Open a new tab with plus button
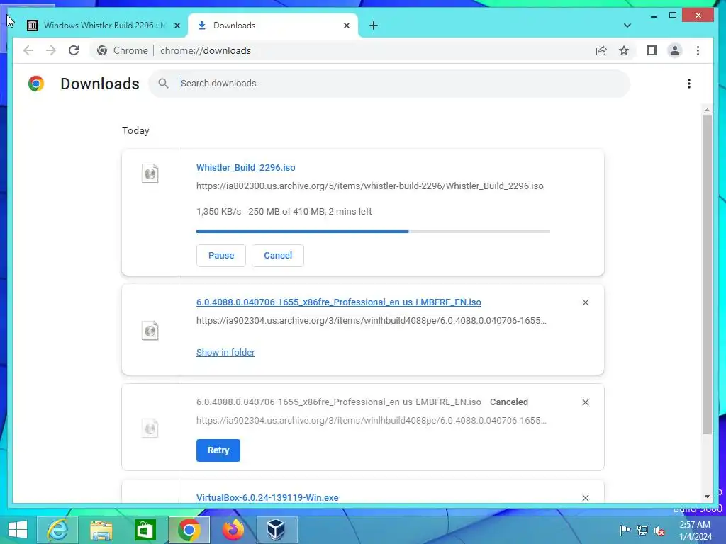This screenshot has width=726, height=544. click(373, 25)
